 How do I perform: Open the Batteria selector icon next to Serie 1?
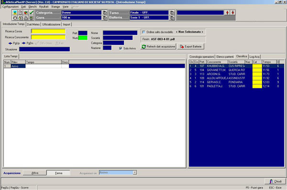pos(172,18)
